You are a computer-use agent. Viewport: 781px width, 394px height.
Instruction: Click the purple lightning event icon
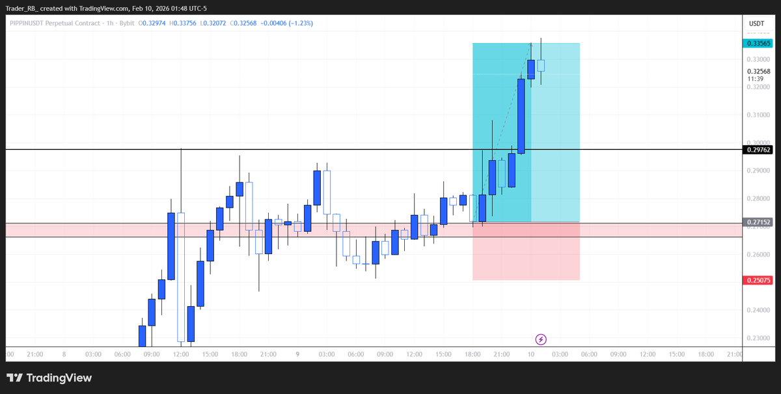point(541,339)
